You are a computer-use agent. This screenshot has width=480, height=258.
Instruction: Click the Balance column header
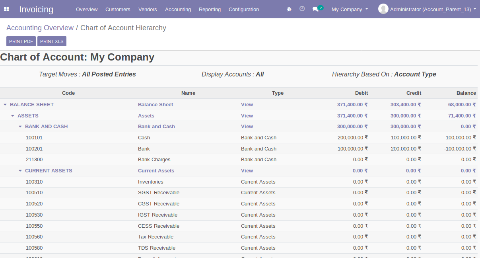coord(466,93)
